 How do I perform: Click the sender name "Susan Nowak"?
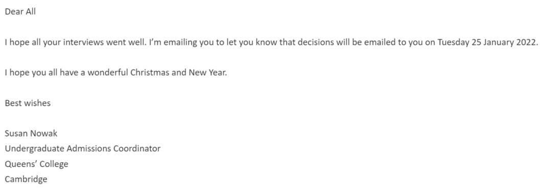[x=31, y=133]
